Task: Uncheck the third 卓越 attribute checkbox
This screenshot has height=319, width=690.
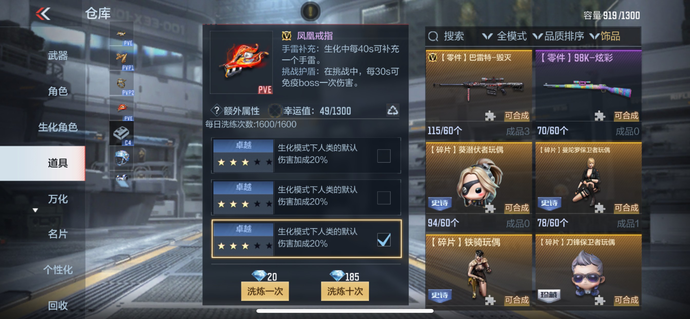Action: click(x=384, y=239)
